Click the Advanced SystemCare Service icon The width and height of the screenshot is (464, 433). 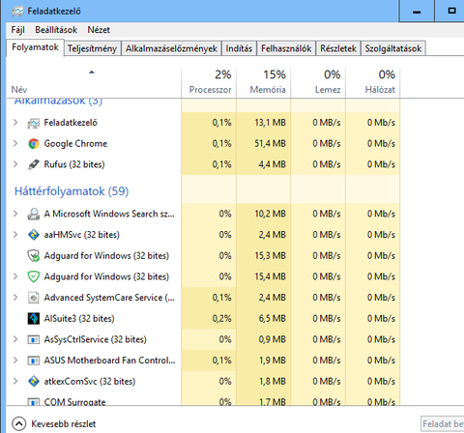[34, 298]
